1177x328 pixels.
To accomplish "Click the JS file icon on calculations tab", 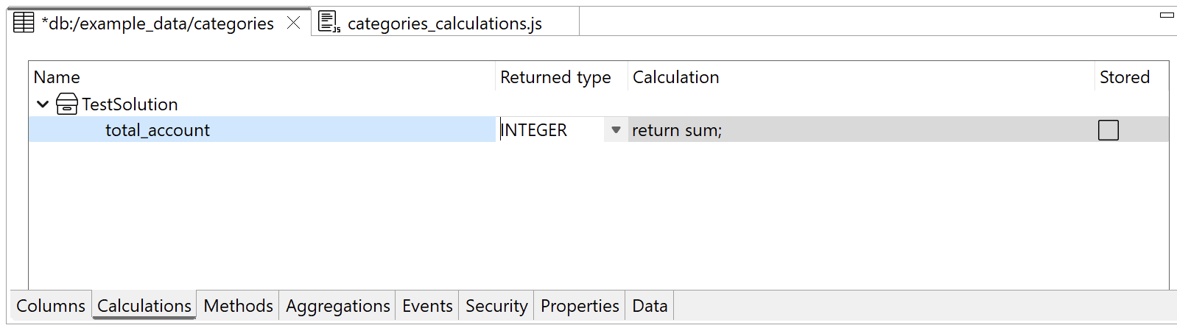I will (x=328, y=22).
